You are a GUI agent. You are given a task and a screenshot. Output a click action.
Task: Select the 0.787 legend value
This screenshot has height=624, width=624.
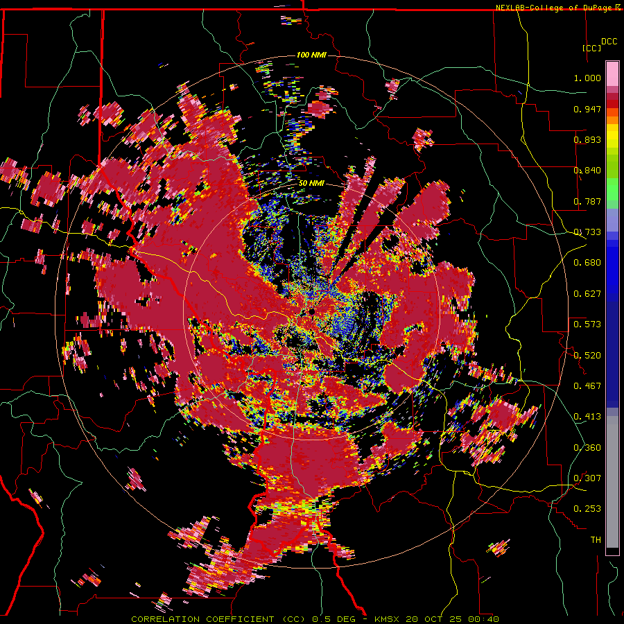point(587,201)
